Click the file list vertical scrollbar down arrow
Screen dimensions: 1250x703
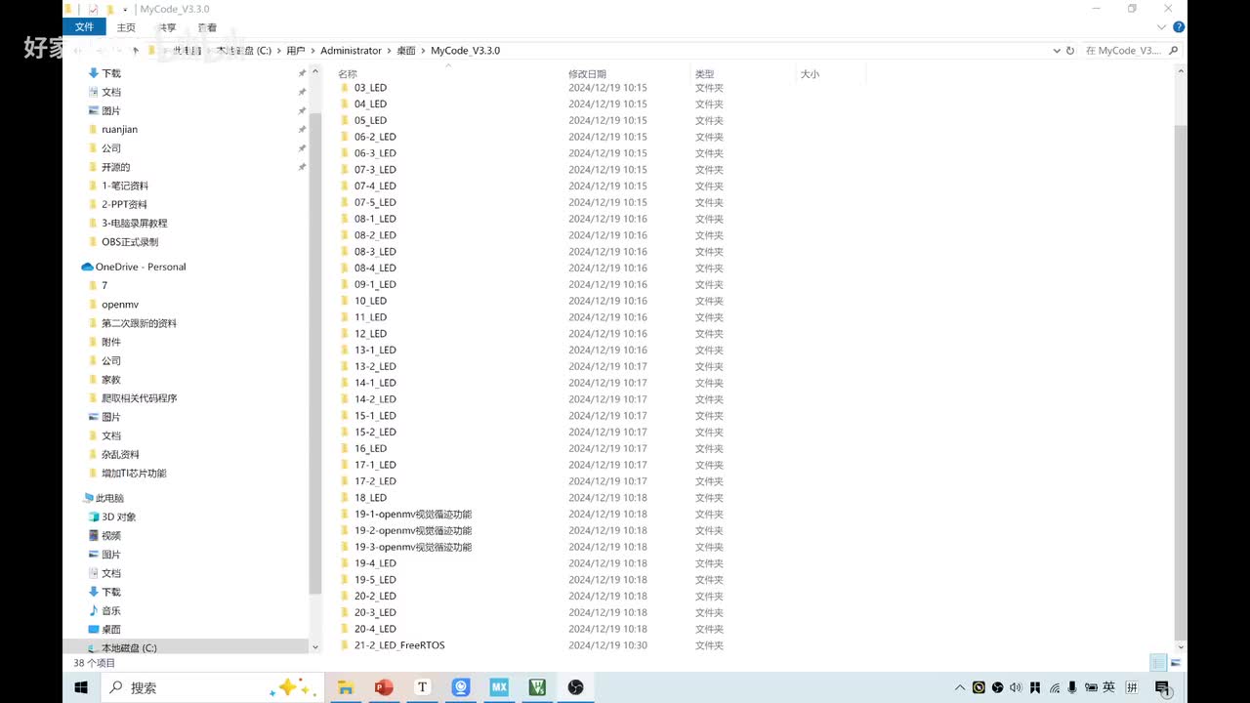(1181, 646)
